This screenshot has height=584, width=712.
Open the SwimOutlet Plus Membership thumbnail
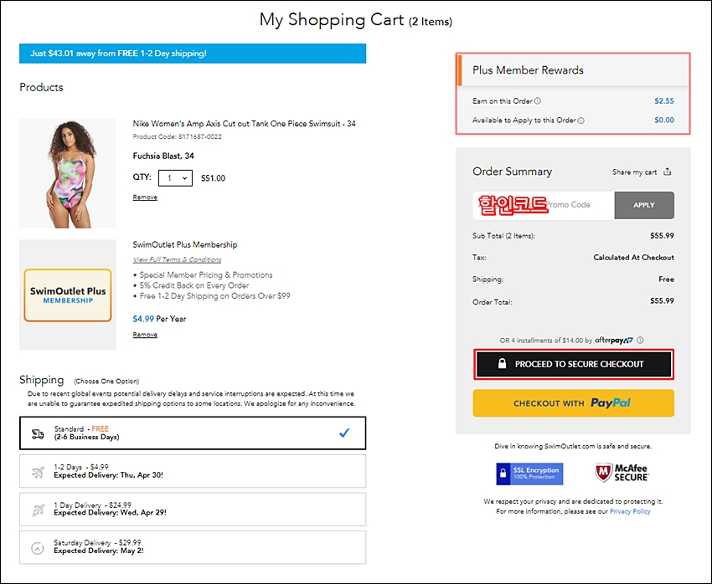click(x=68, y=295)
